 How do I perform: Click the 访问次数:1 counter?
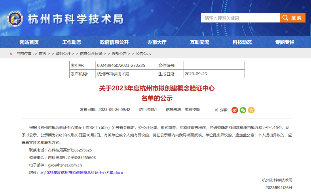point(148,110)
